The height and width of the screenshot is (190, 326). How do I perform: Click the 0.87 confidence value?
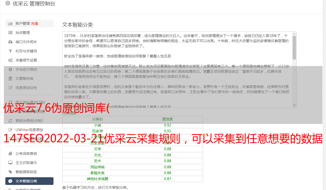click(168, 179)
